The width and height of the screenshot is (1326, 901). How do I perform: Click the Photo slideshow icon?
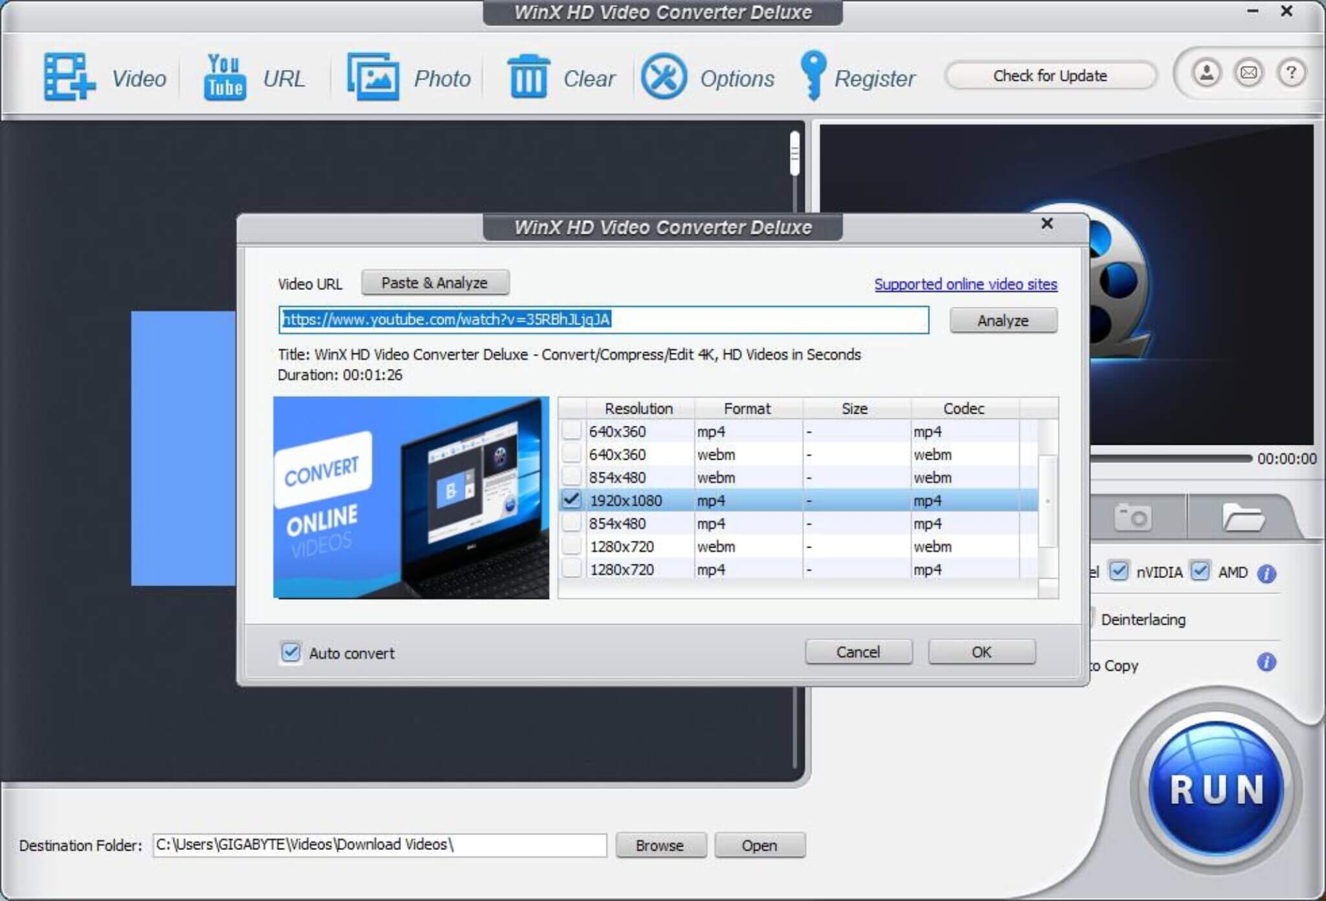tap(373, 77)
